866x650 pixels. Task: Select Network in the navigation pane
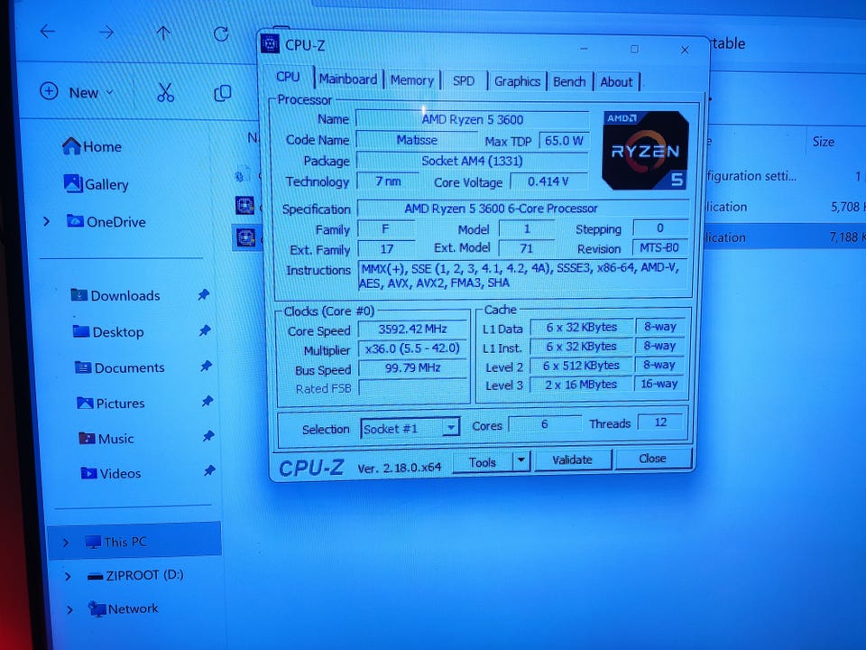click(124, 608)
